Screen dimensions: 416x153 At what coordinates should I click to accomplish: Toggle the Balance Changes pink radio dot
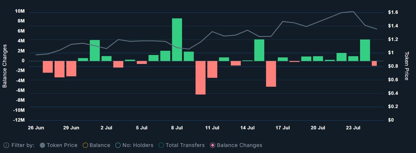click(213, 145)
